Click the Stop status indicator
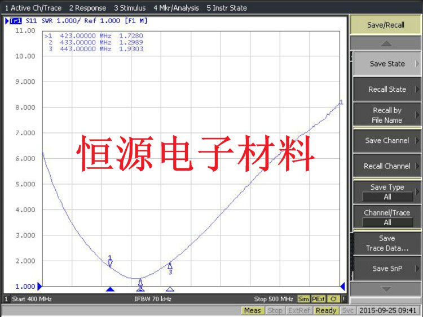The image size is (423, 317). coord(275,311)
